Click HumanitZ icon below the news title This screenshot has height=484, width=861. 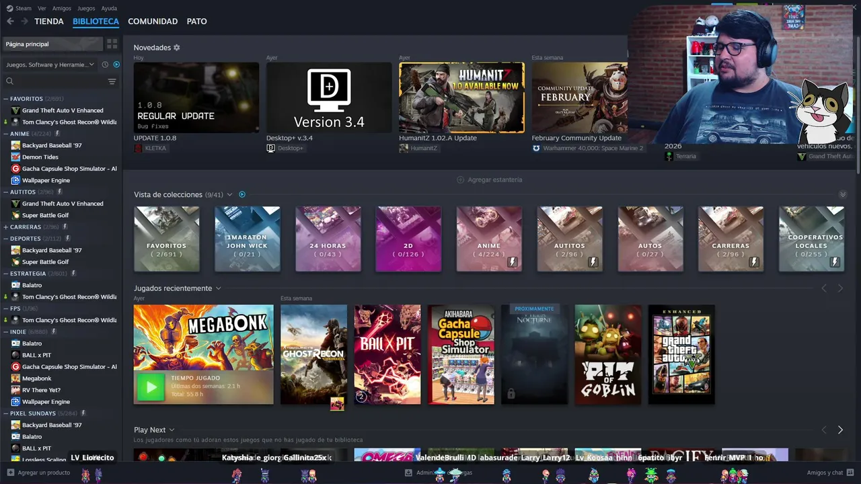(404, 148)
